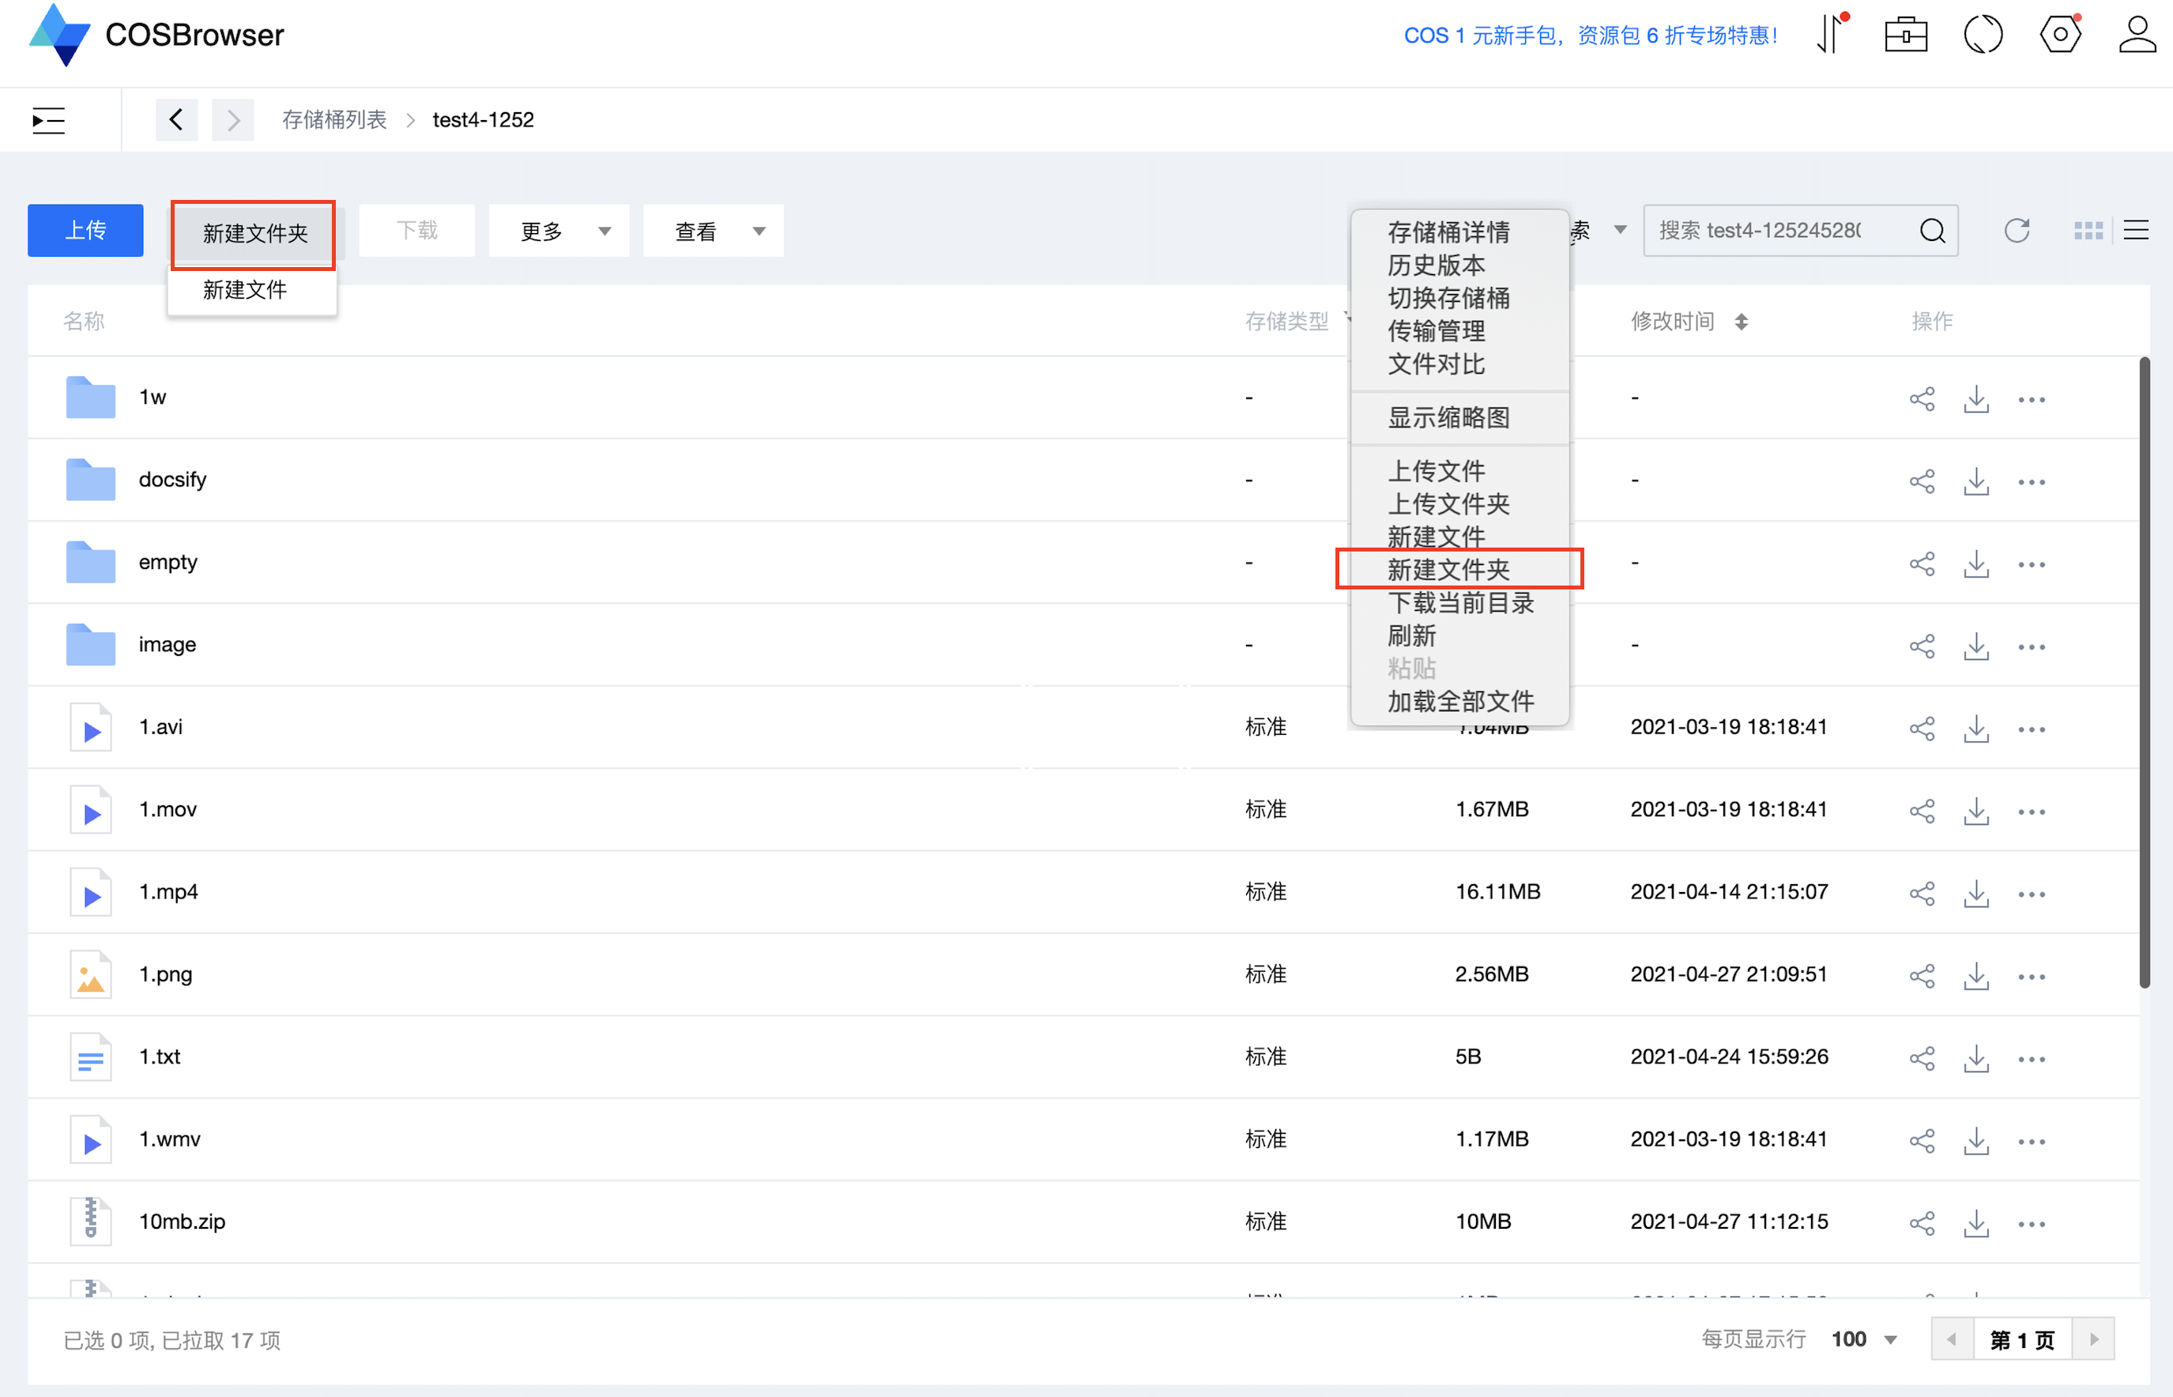Screen dimensions: 2173x1397
Task: Choose 显示缩略图 from context menu
Action: click(x=1448, y=418)
